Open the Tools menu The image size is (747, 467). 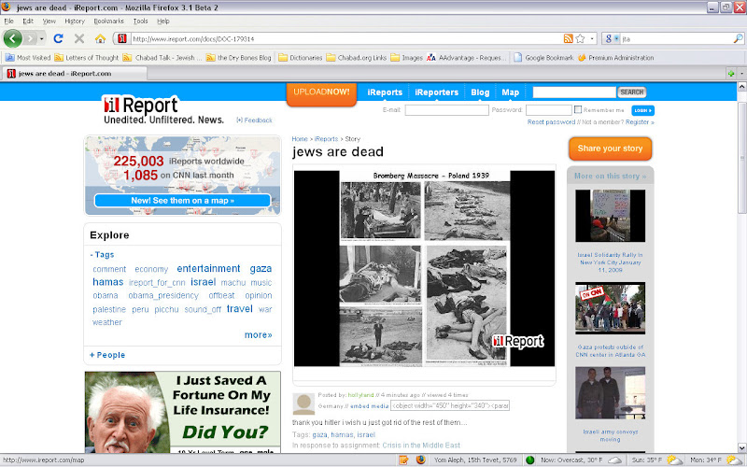click(x=141, y=21)
